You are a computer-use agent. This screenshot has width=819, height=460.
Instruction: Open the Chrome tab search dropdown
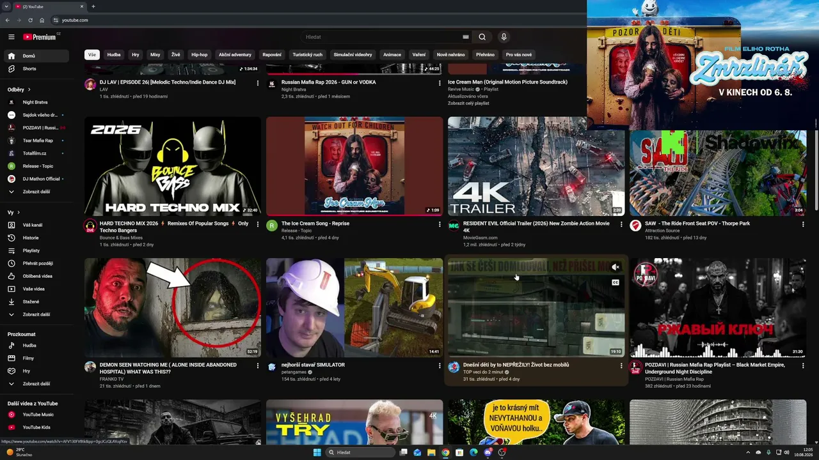(6, 6)
